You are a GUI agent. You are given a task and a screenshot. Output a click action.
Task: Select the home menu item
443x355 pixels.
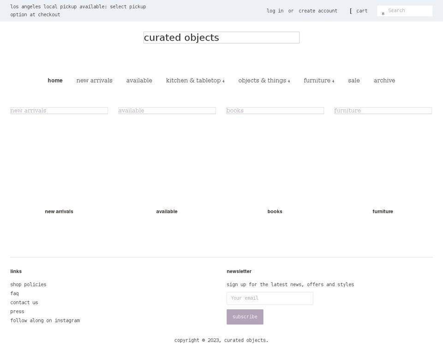click(55, 80)
